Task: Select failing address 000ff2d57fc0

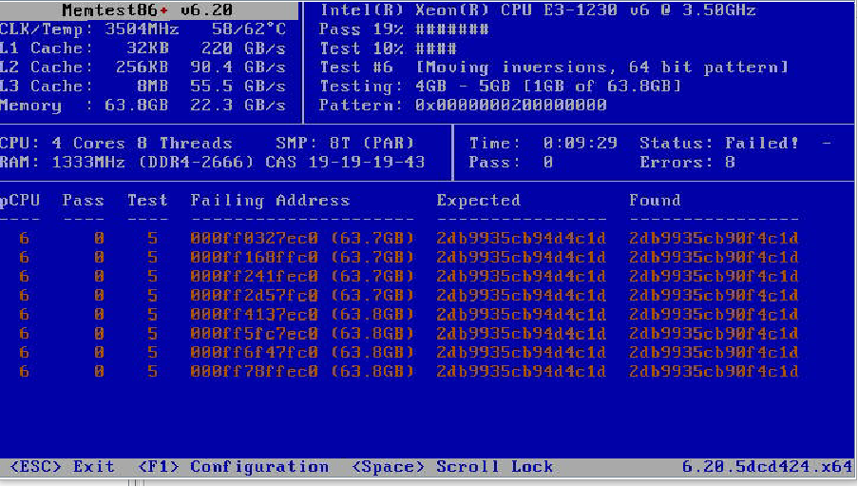Action: point(255,295)
